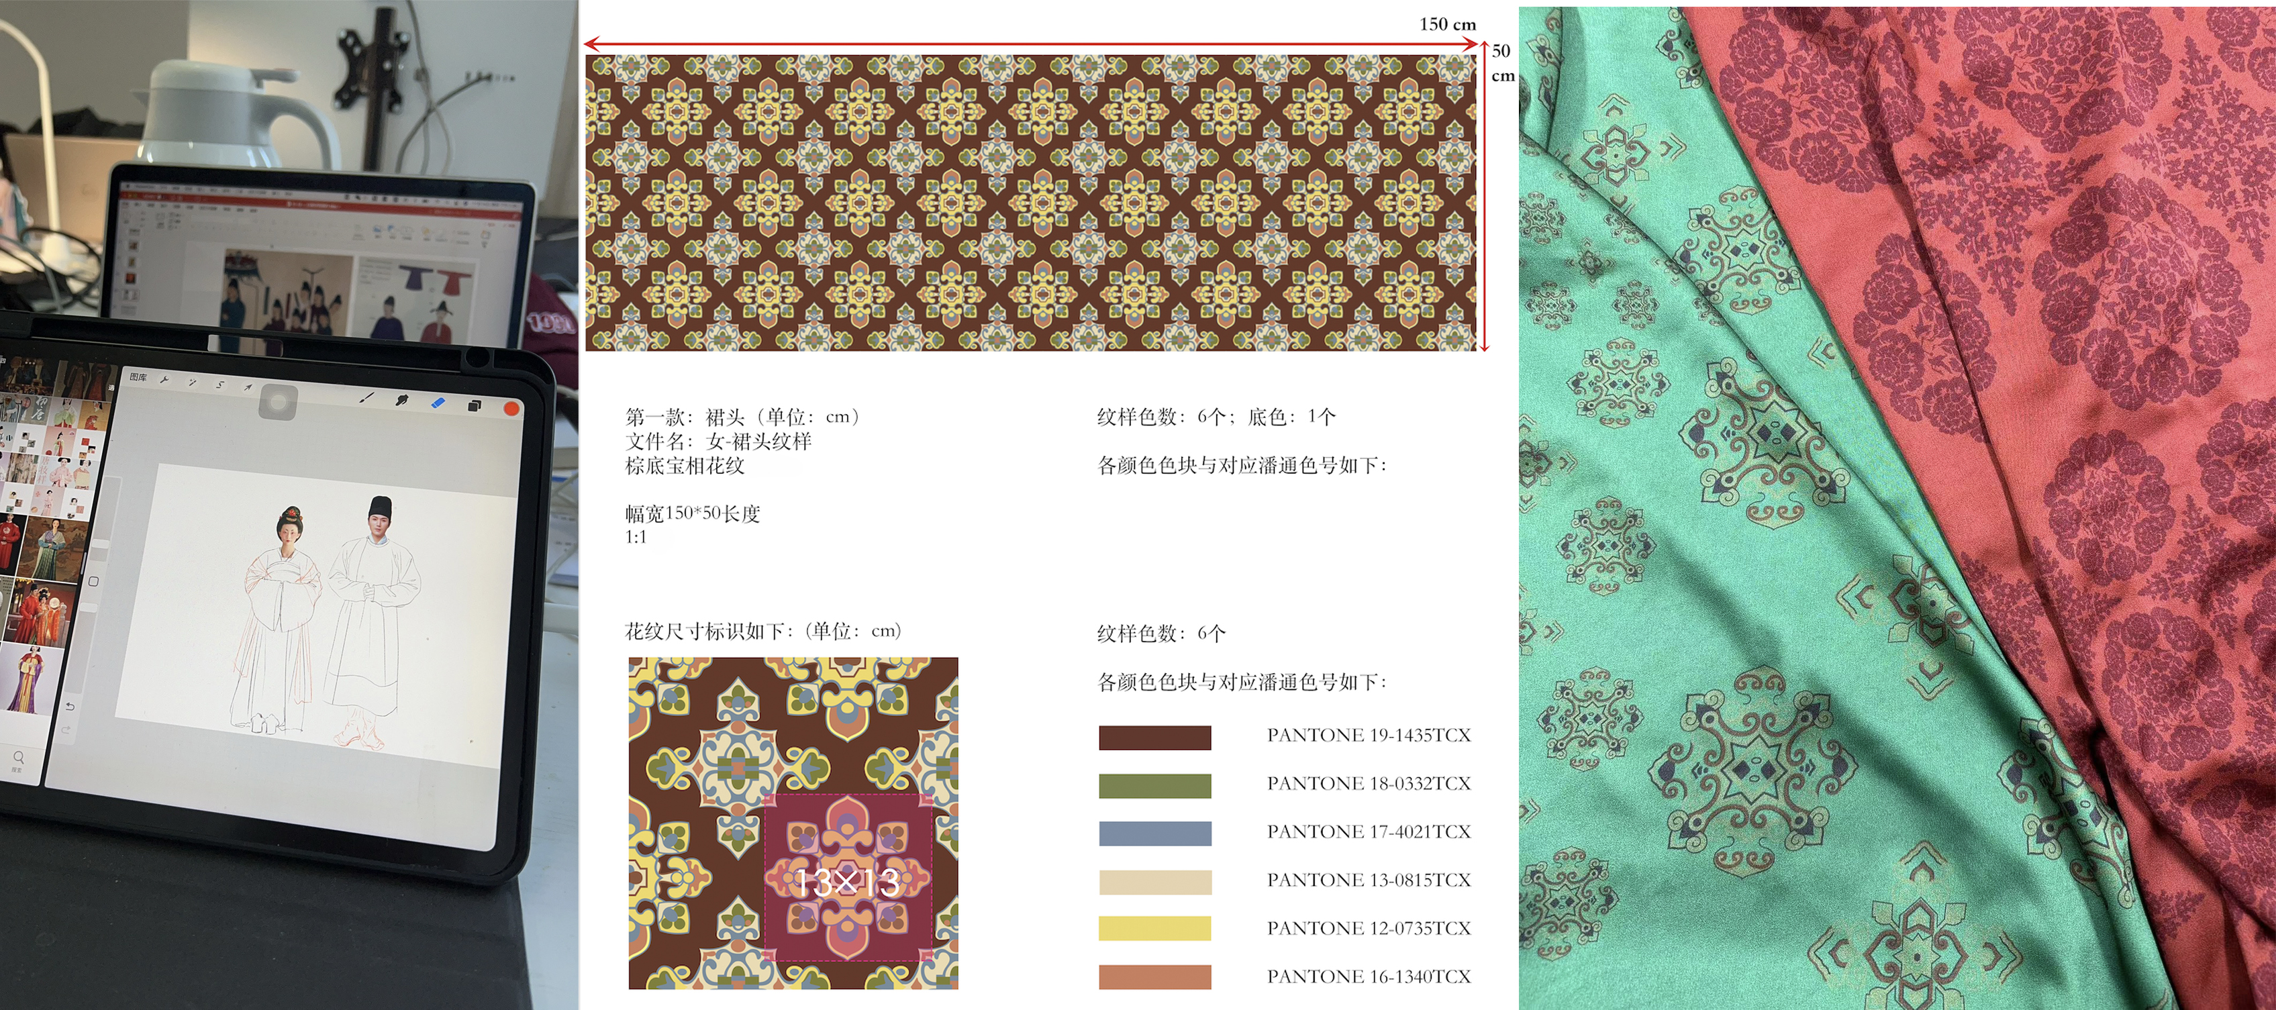Click the brush size slider handle
Screen dimensions: 2276x1010
coord(101,544)
